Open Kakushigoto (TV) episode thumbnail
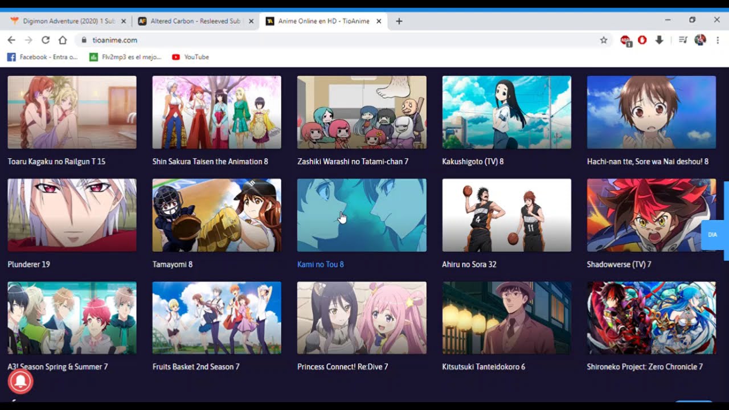This screenshot has height=410, width=729. point(506,112)
